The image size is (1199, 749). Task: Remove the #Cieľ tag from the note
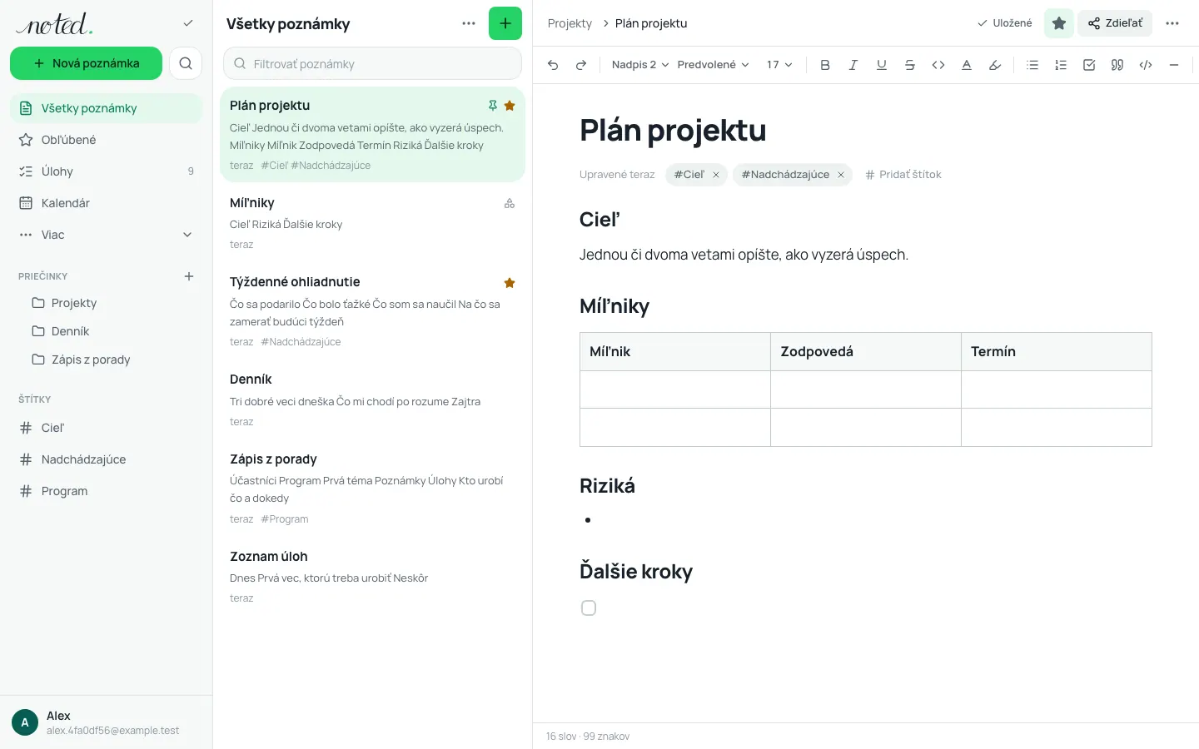point(716,175)
